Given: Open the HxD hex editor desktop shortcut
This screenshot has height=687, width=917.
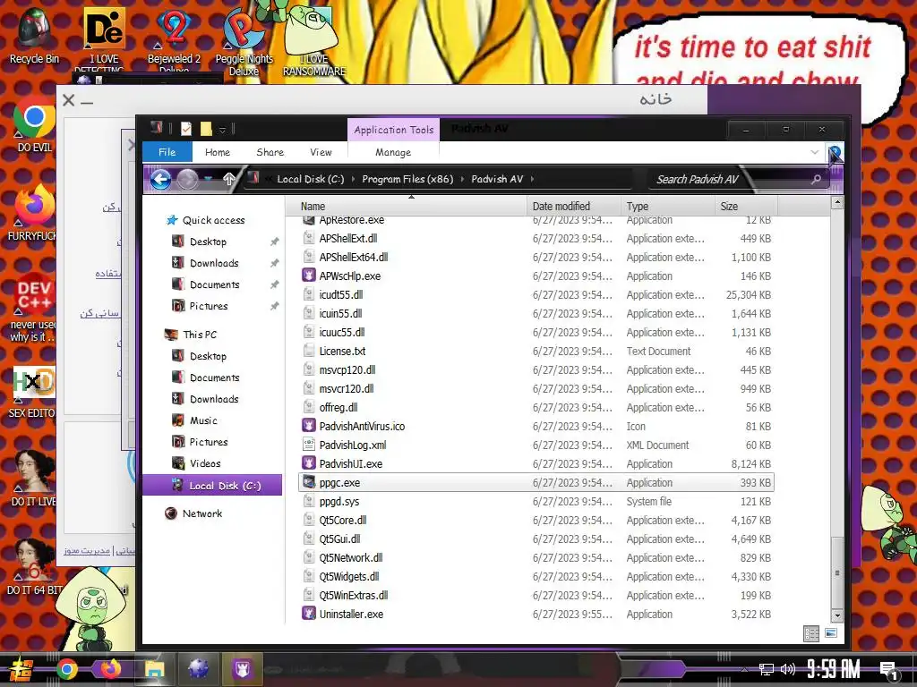Looking at the screenshot, I should pyautogui.click(x=33, y=392).
